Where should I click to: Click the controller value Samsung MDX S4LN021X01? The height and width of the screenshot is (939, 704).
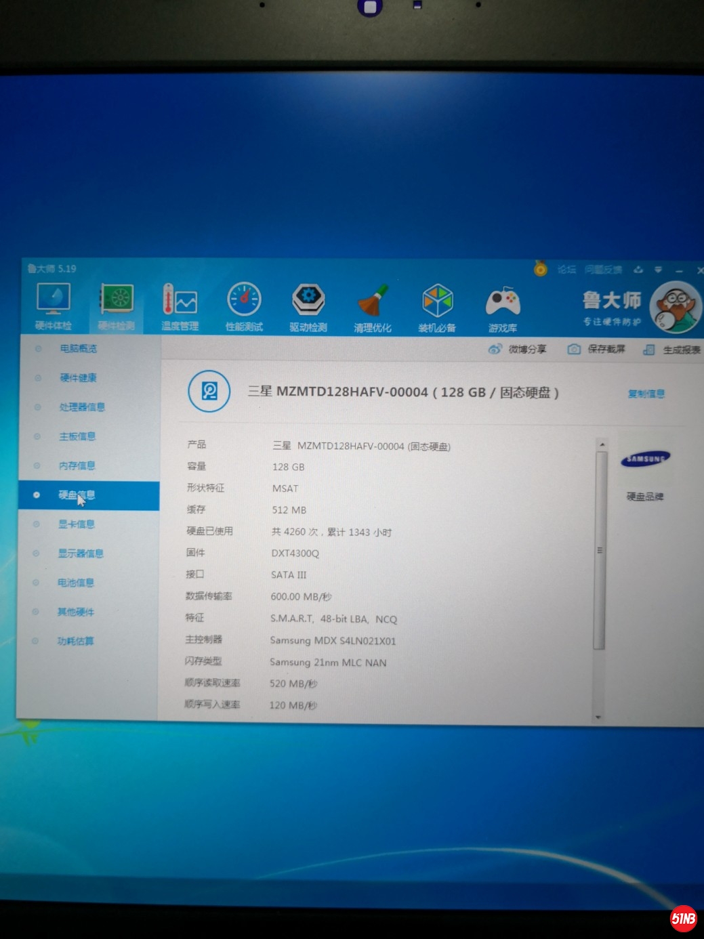pos(333,640)
